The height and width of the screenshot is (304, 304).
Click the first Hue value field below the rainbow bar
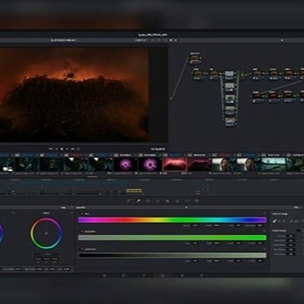point(195,226)
